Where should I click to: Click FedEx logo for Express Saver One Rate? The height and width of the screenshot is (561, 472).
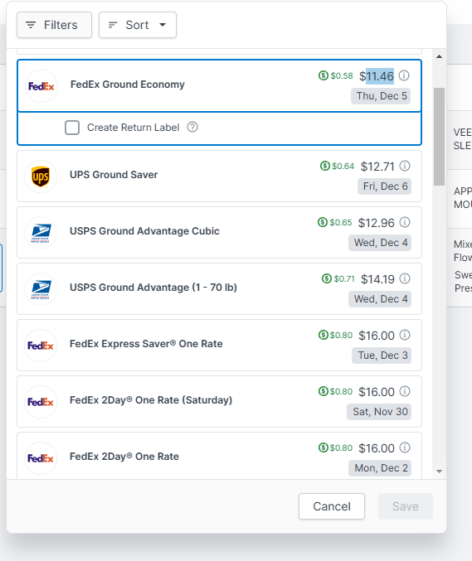point(41,346)
